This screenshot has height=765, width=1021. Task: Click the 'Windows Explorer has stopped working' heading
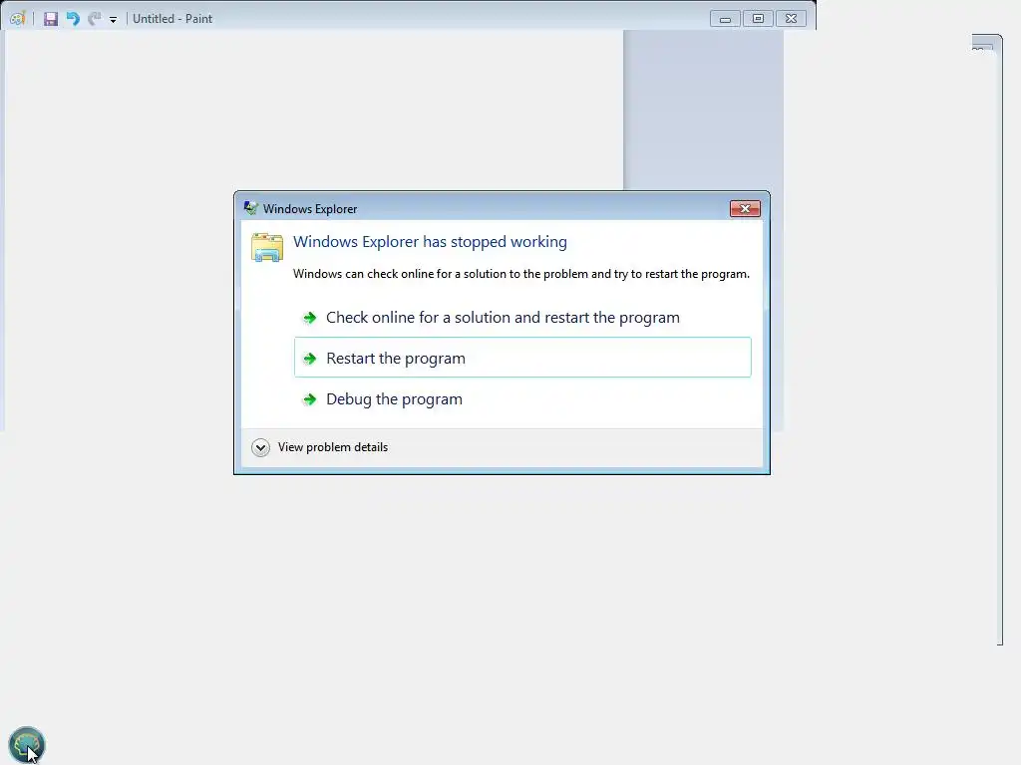pos(430,242)
